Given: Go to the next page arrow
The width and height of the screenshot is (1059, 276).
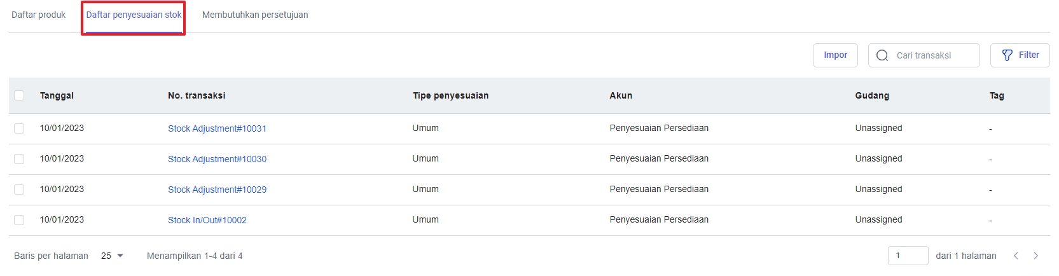Looking at the screenshot, I should coord(1035,256).
